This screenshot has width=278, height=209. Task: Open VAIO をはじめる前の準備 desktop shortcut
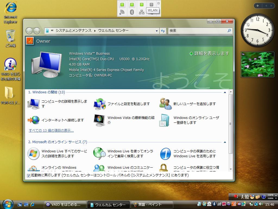11,69
